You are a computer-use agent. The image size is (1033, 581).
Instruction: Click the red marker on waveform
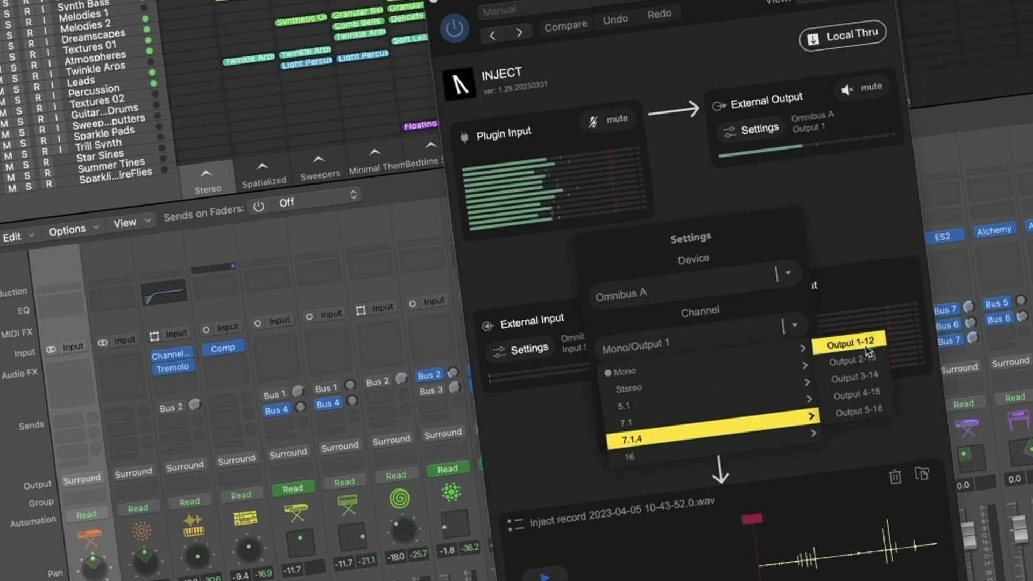click(752, 519)
